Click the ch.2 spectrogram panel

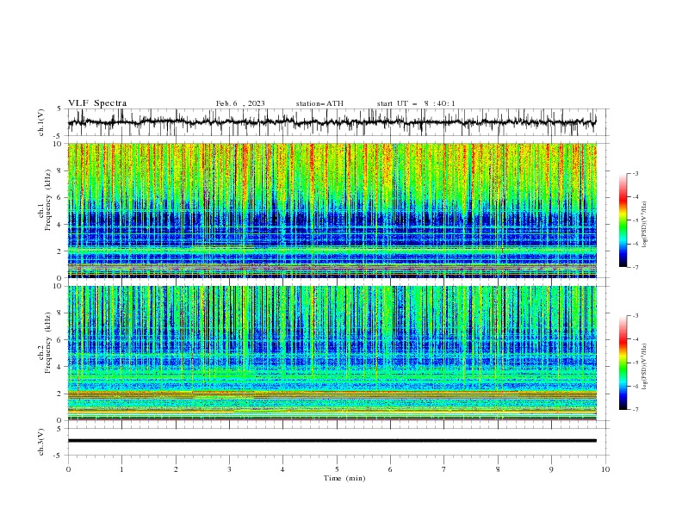(x=332, y=353)
